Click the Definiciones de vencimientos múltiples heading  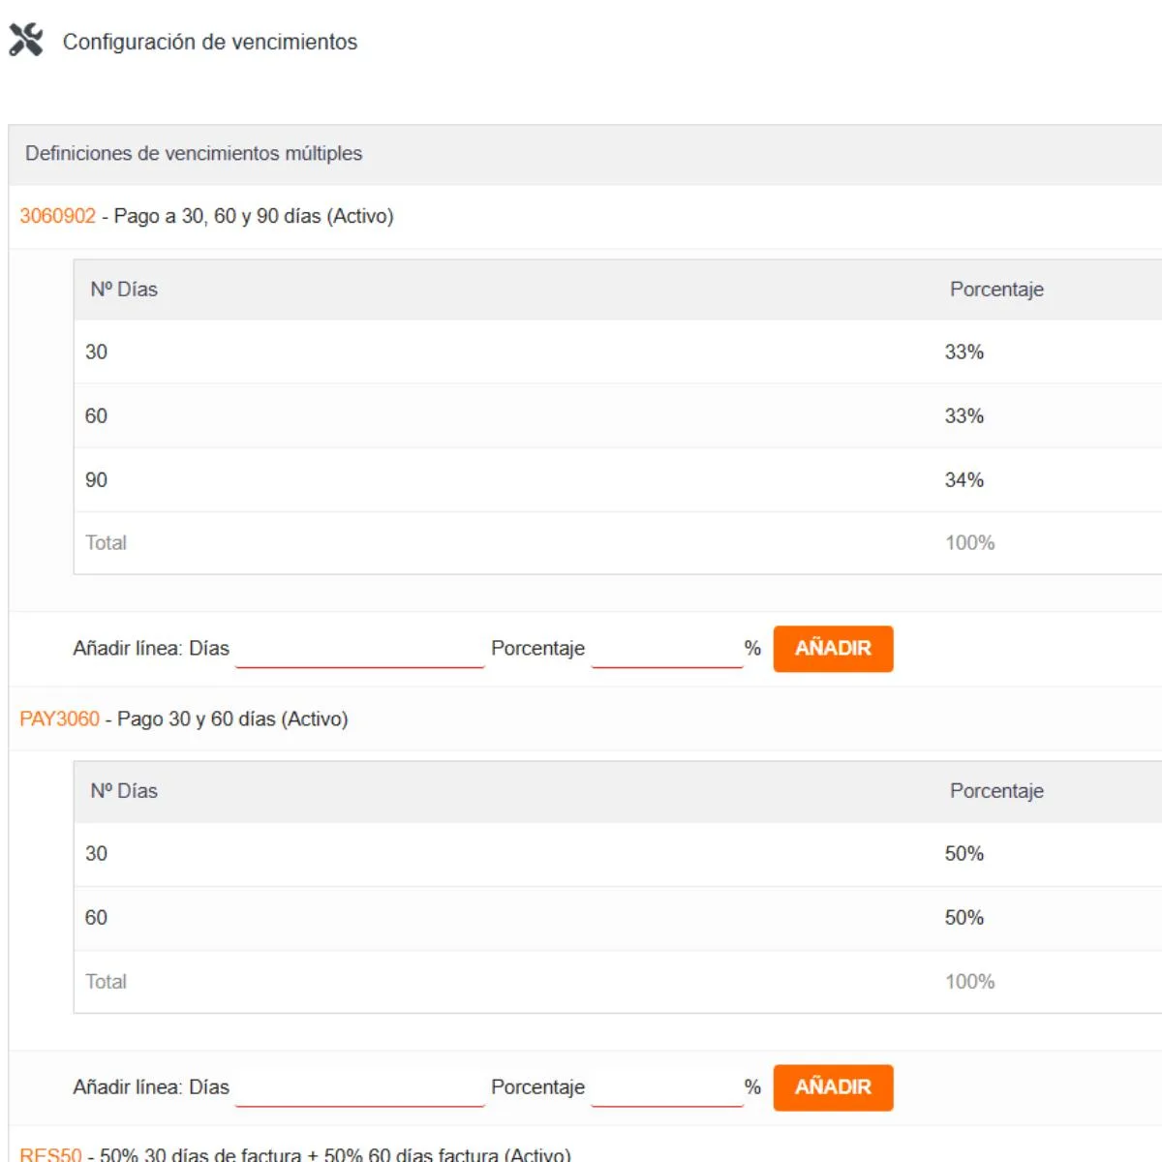(194, 153)
